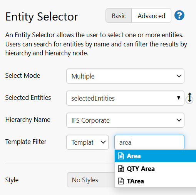Click the Template Filter label
The height and width of the screenshot is (195, 196).
pyautogui.click(x=26, y=142)
